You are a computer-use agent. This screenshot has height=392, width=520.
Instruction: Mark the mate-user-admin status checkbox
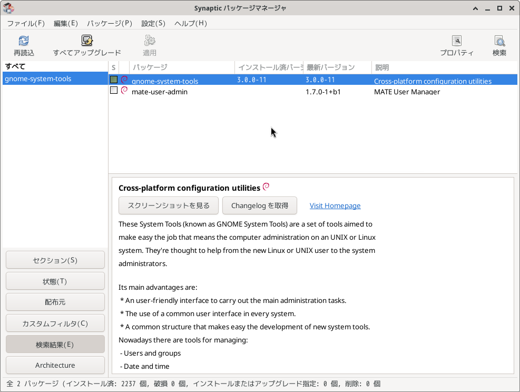pos(114,90)
